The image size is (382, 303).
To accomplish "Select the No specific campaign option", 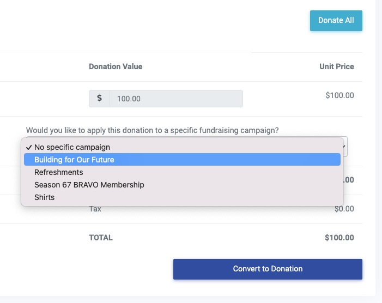I will click(72, 147).
